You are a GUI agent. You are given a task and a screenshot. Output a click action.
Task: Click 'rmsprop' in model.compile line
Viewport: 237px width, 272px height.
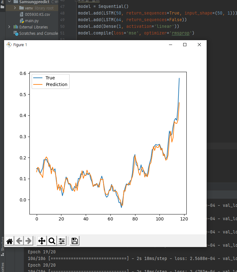click(180, 33)
